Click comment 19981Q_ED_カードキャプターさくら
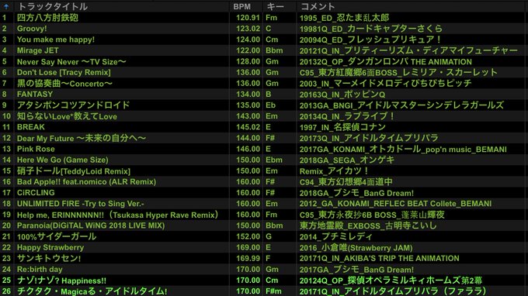Viewport: 528px width, 296px height. pos(371,29)
